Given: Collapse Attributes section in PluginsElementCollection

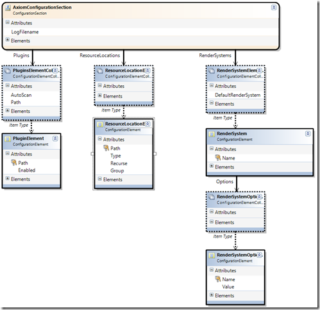Looking at the screenshot, I should point(8,85).
